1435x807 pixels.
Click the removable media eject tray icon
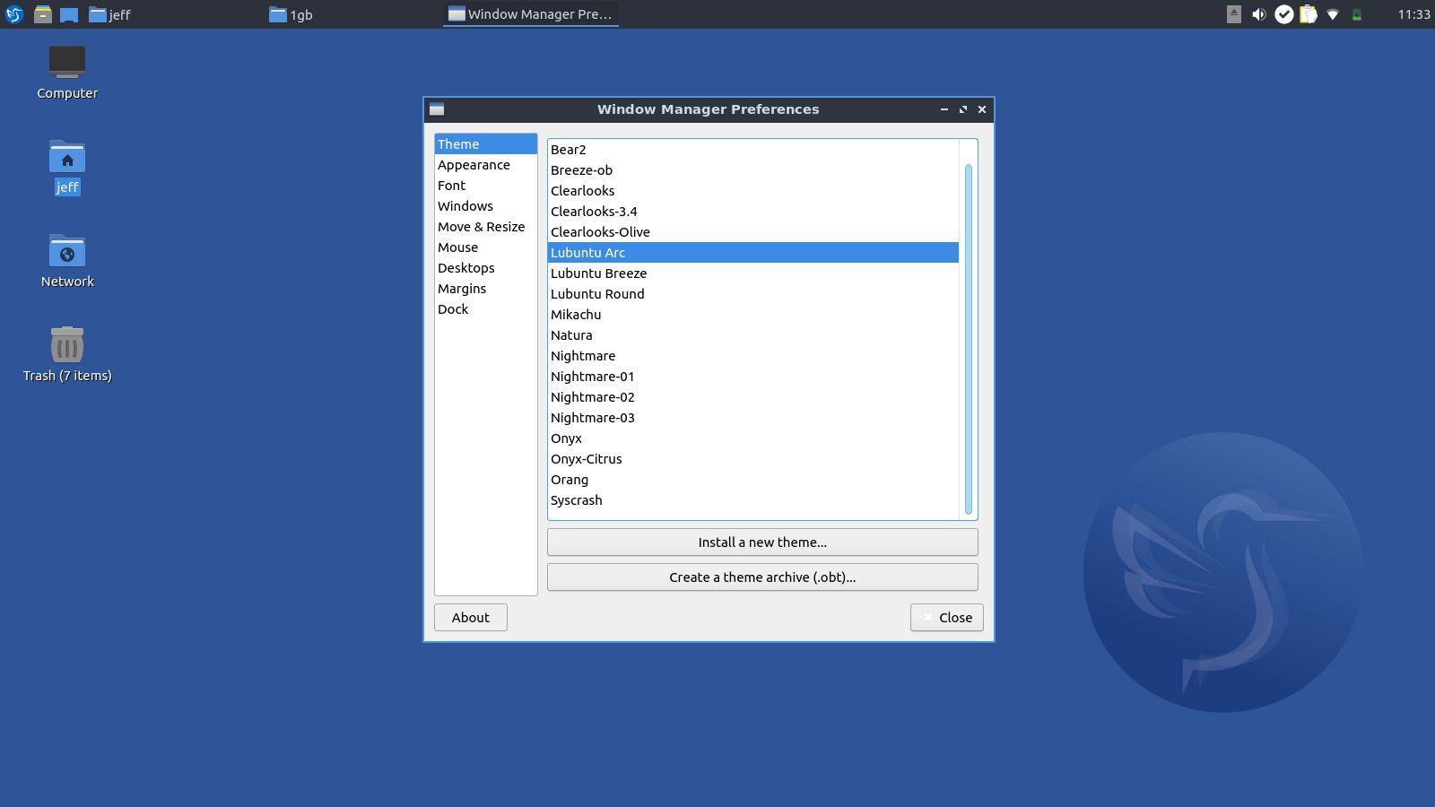pos(1234,14)
